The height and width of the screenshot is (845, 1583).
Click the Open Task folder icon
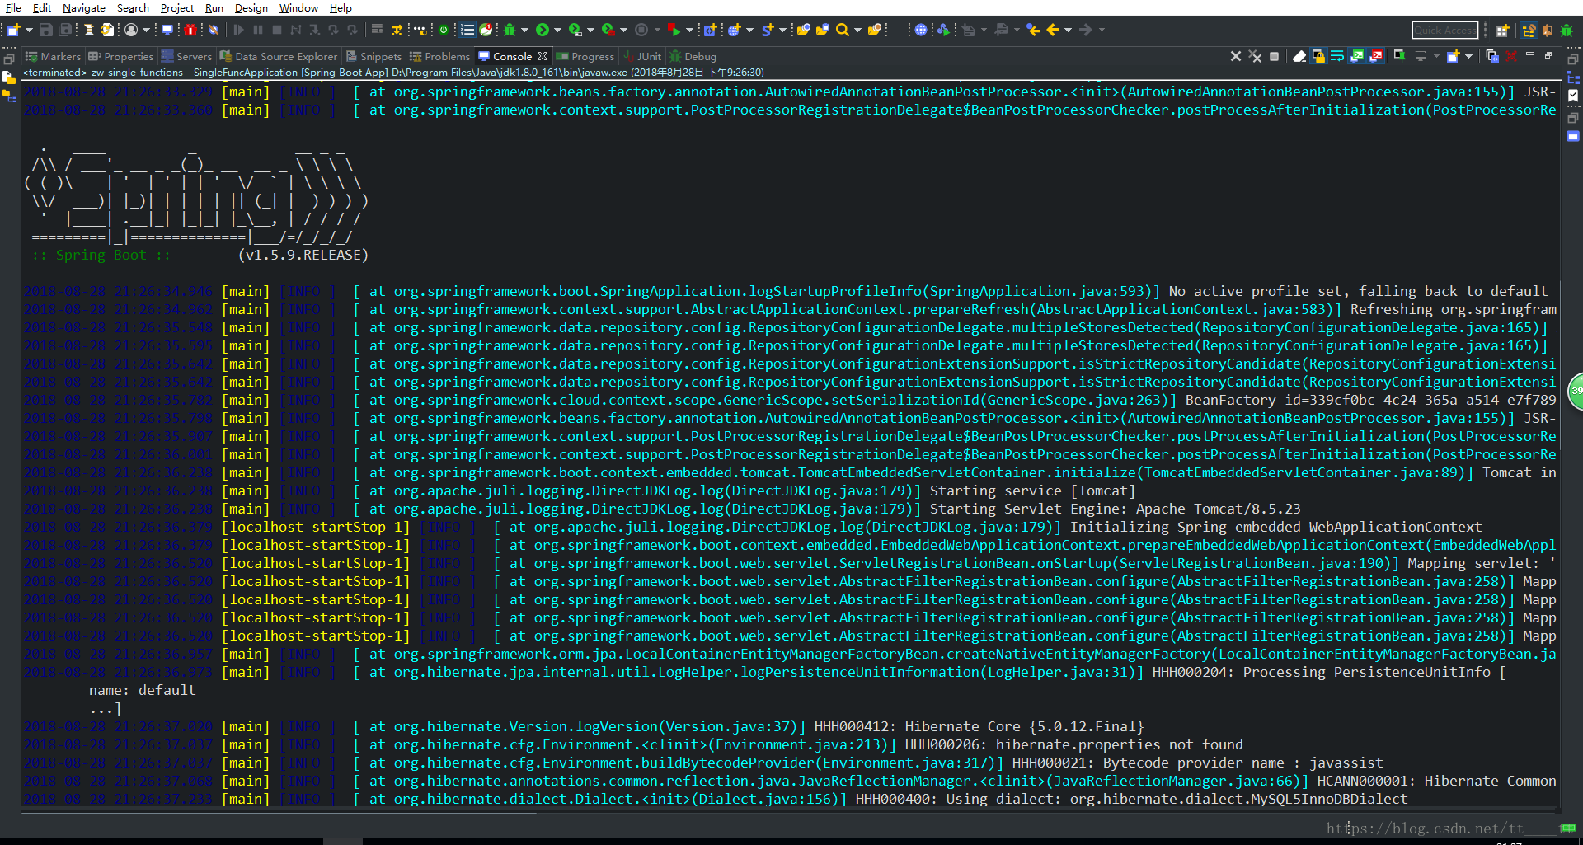(x=822, y=31)
